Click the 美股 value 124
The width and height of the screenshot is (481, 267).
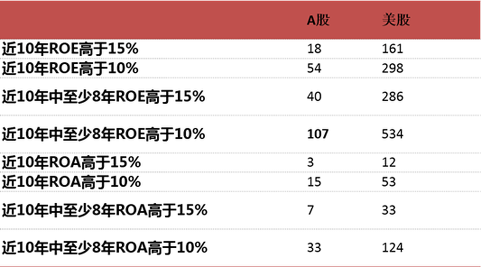point(392,248)
